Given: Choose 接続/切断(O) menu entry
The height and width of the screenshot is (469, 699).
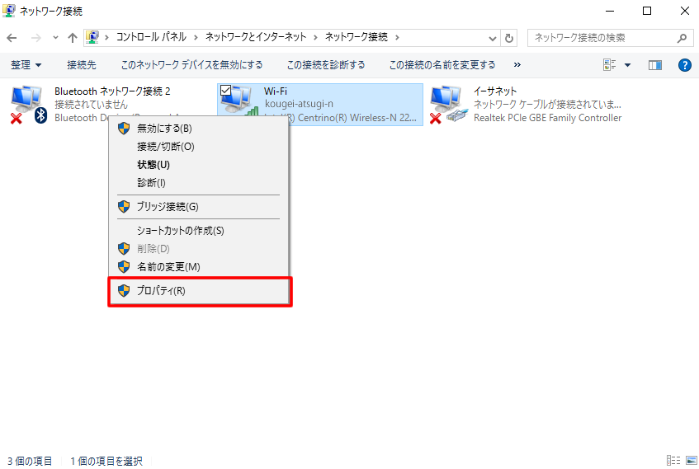Looking at the screenshot, I should point(199,147).
